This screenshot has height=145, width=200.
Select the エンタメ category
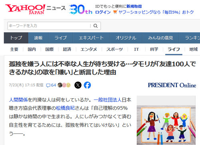[x=89, y=50]
